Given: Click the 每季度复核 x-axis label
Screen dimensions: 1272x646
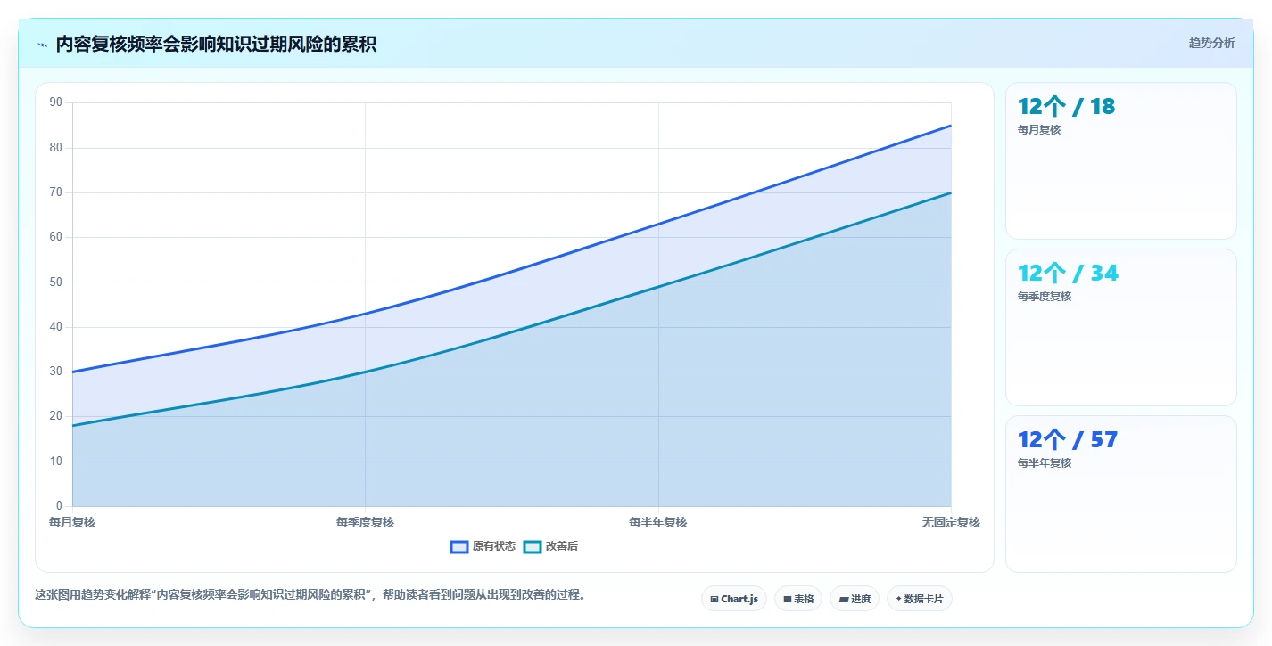Looking at the screenshot, I should pyautogui.click(x=365, y=522).
